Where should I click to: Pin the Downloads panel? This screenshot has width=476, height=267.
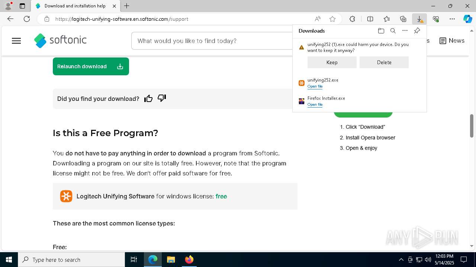417,31
